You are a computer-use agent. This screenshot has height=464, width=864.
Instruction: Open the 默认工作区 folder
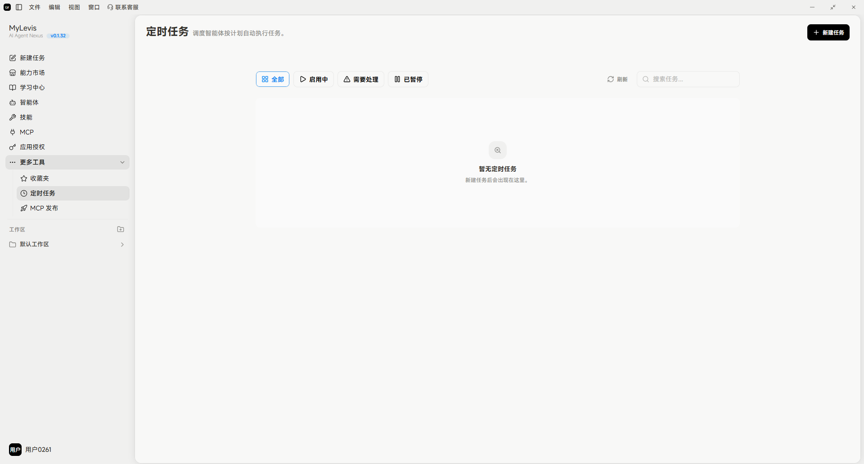click(67, 244)
